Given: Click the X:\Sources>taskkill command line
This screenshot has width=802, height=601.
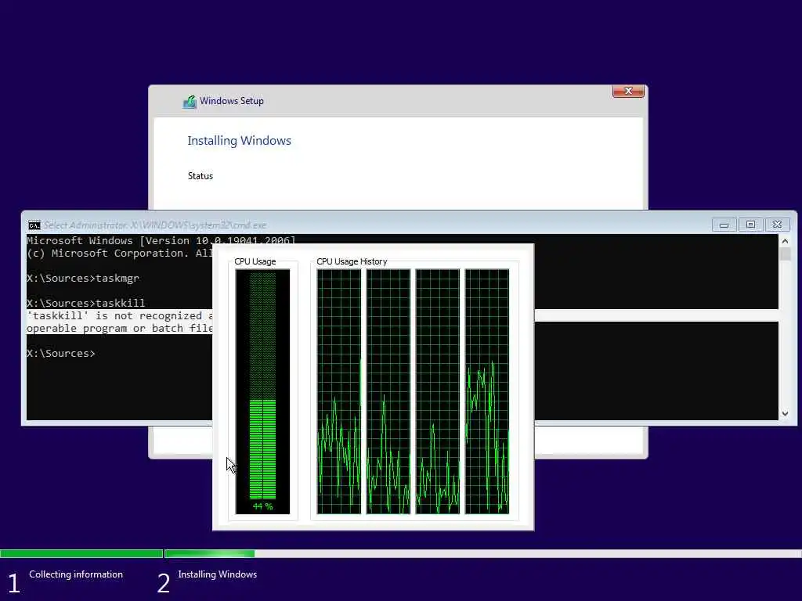Looking at the screenshot, I should [86, 303].
